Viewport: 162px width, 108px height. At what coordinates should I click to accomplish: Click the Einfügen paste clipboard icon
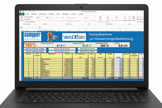click(22, 18)
